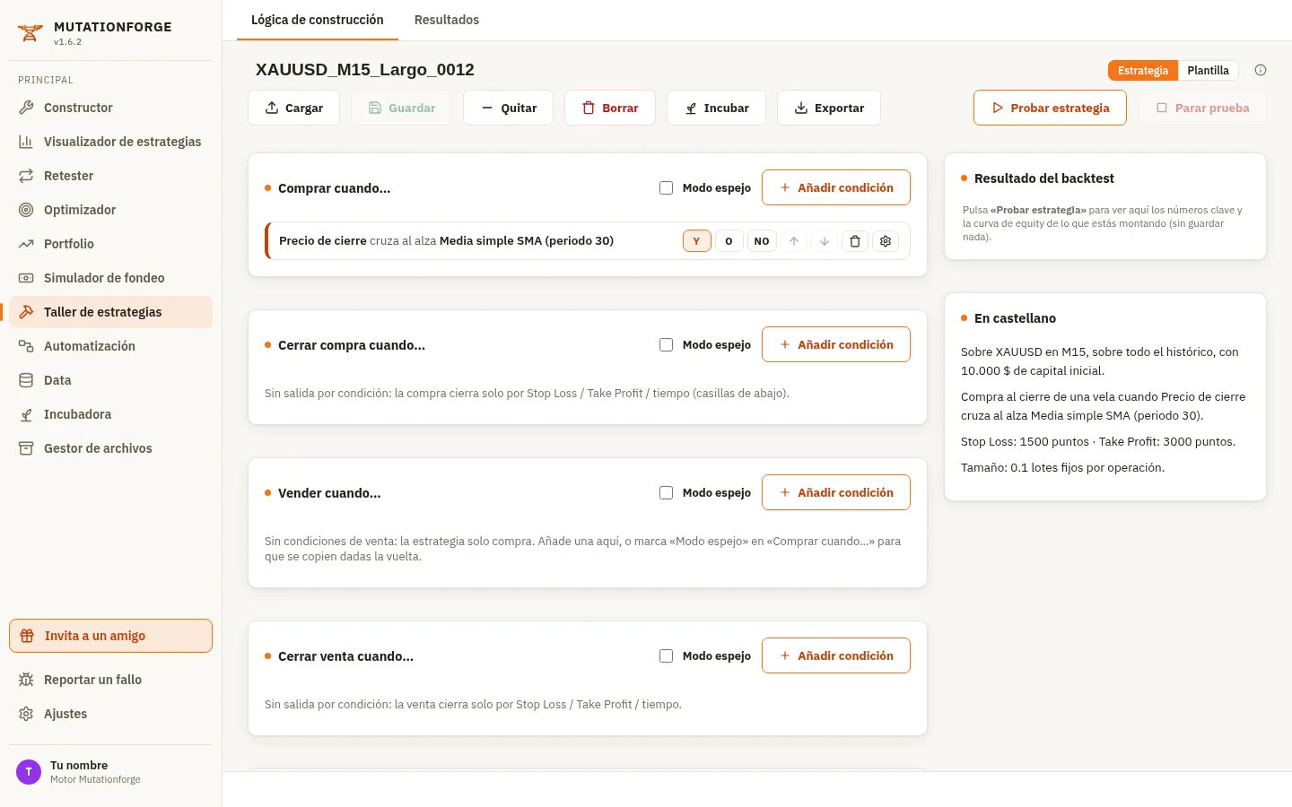Toggle Modo espejo in Cerrar compra cuando
Image resolution: width=1292 pixels, height=807 pixels.
coord(666,344)
